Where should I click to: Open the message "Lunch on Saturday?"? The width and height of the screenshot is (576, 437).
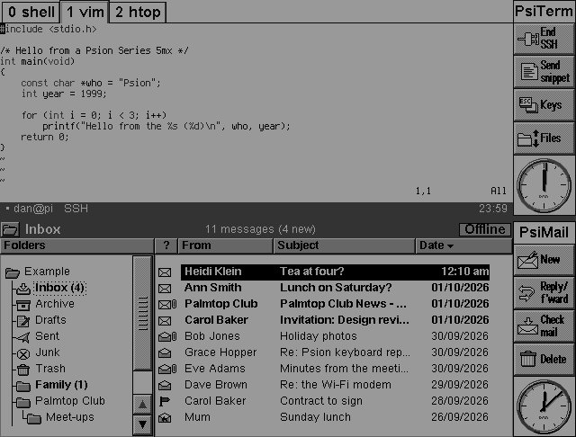coord(335,288)
